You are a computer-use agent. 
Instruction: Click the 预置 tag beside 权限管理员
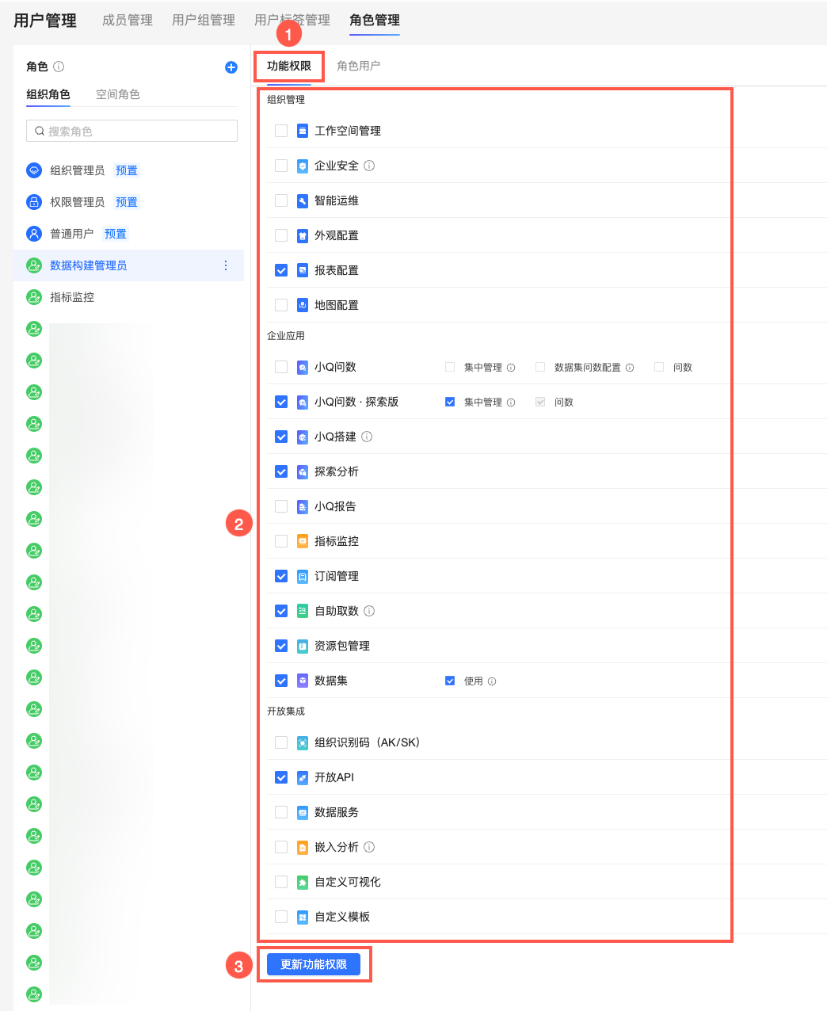(127, 202)
